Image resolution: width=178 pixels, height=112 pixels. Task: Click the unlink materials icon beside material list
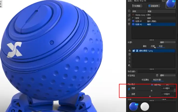coord(129,20)
